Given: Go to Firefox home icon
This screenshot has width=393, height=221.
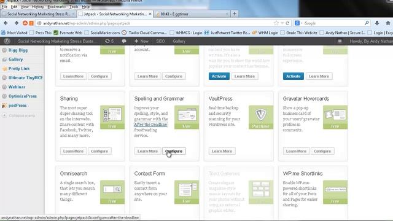Looking at the screenshot, I should pyautogui.click(x=388, y=23).
